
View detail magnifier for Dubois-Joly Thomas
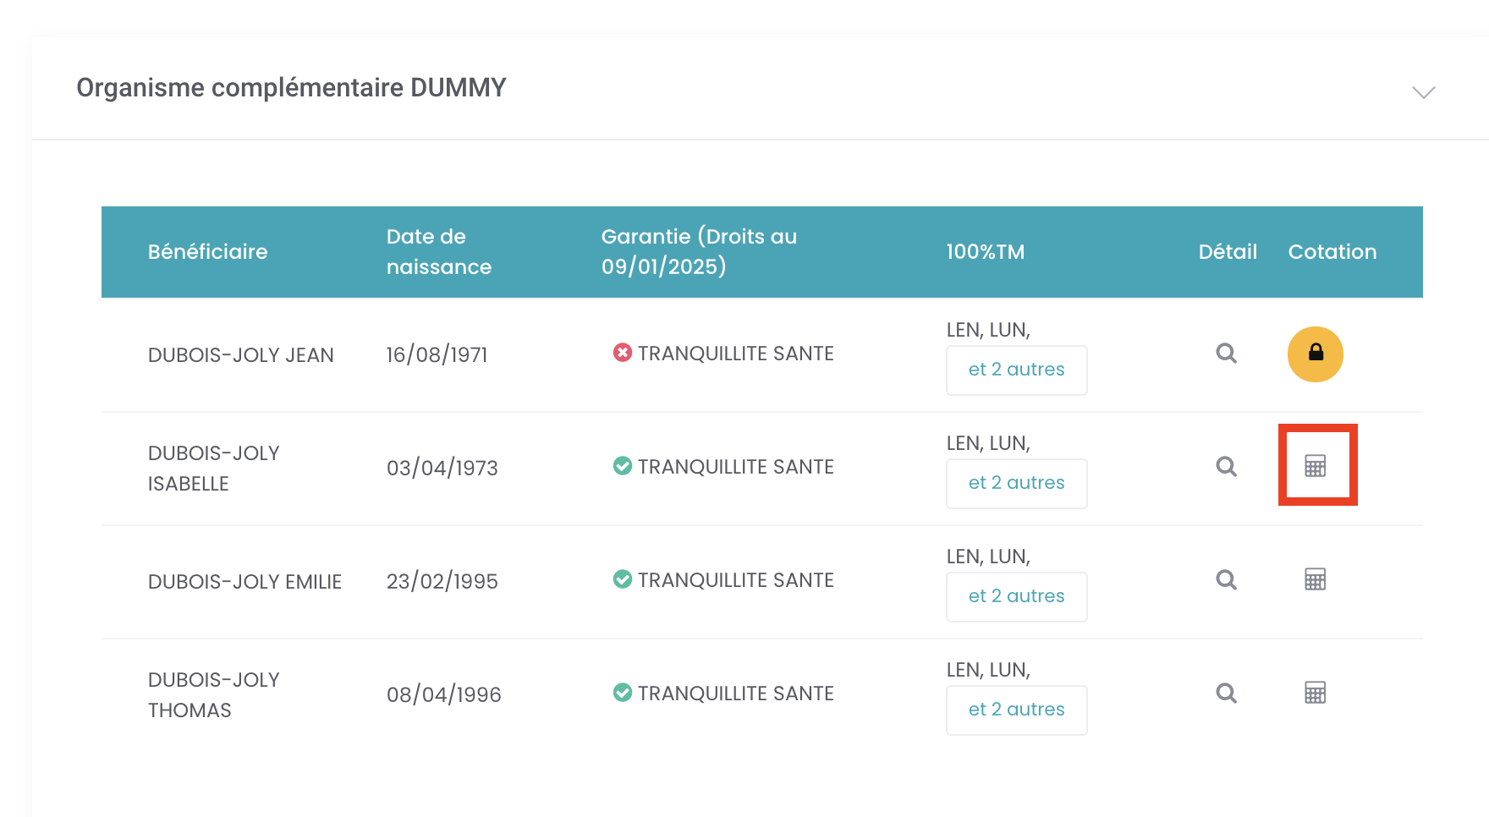[1226, 694]
